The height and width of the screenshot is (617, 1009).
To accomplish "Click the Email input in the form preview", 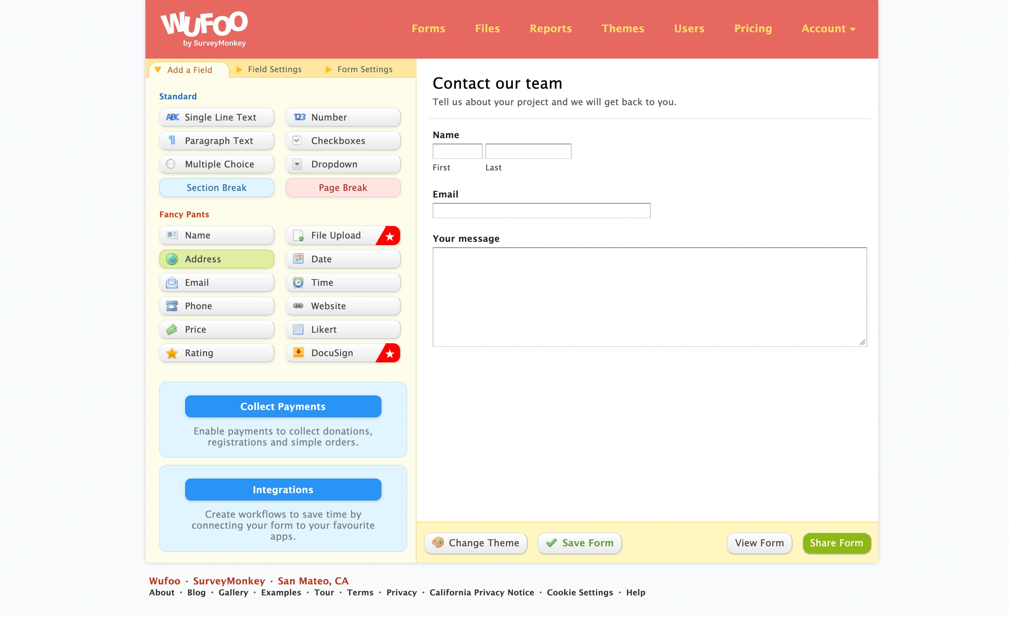I will point(542,210).
